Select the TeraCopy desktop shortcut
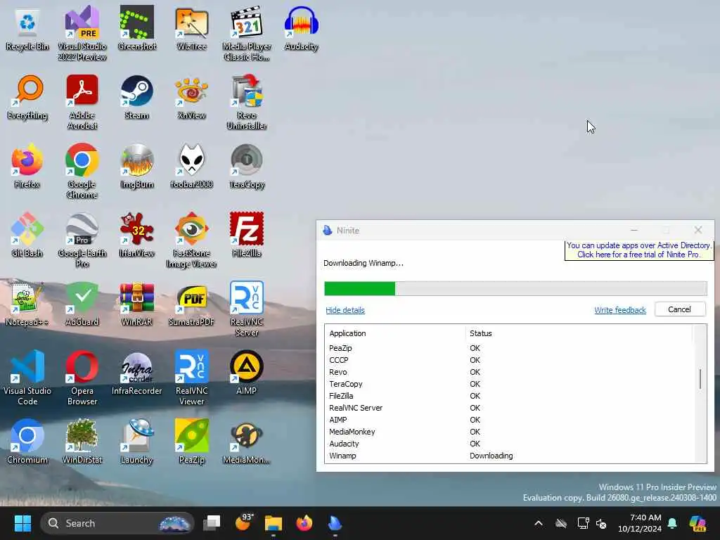The image size is (720, 540). 247,167
